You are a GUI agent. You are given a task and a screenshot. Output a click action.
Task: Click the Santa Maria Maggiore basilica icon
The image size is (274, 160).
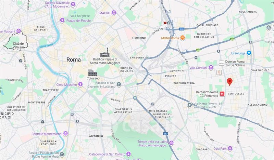pos(105,52)
